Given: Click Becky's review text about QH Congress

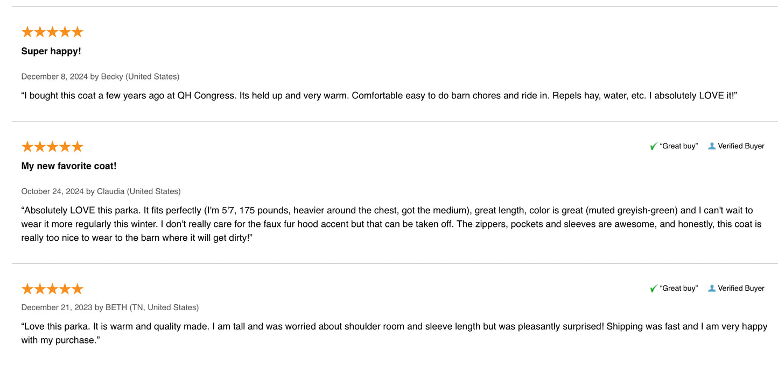Looking at the screenshot, I should point(379,96).
